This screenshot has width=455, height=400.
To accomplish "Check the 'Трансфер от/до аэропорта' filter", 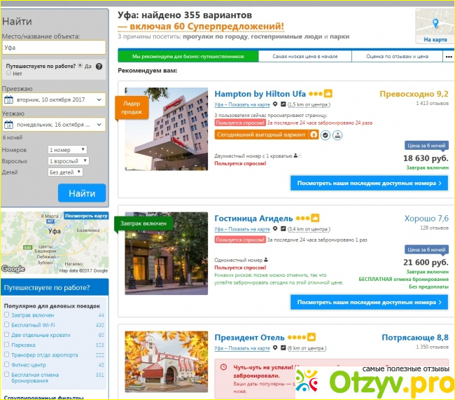I will click(7, 354).
